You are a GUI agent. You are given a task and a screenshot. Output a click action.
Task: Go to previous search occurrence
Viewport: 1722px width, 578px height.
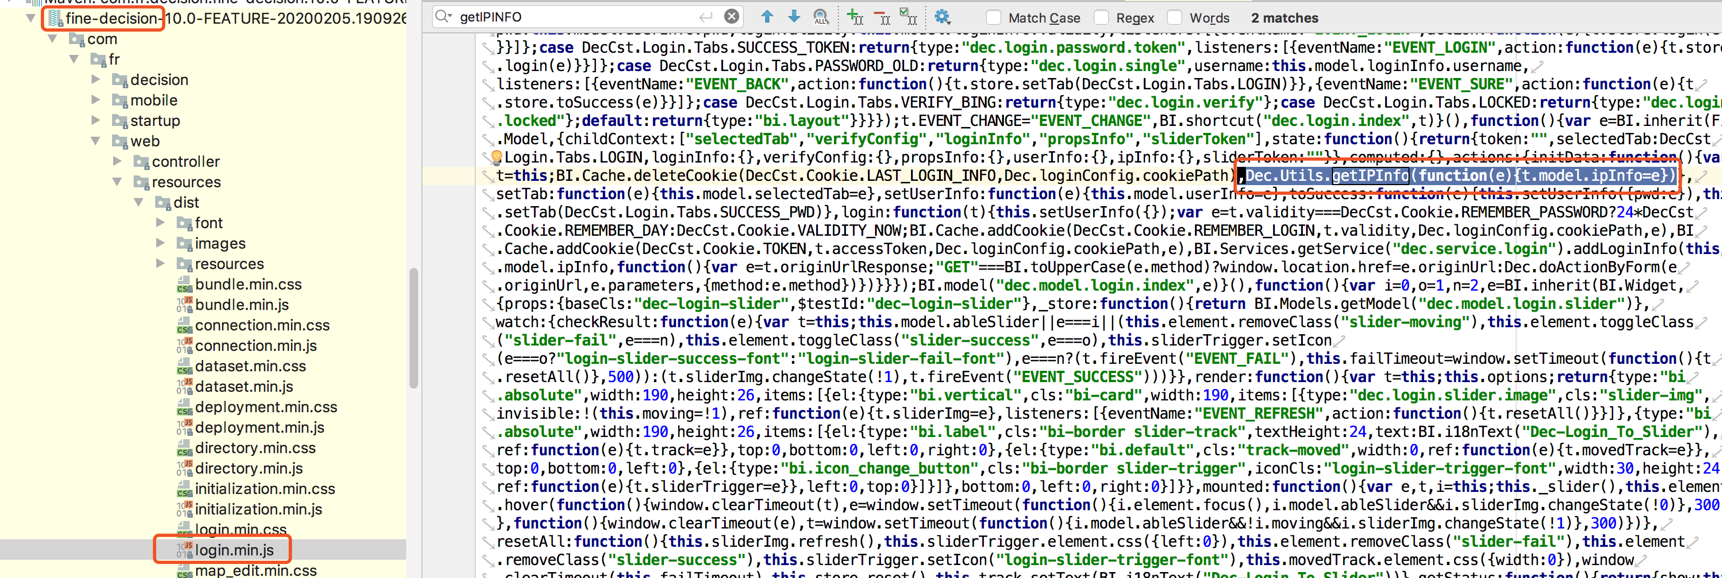click(767, 17)
